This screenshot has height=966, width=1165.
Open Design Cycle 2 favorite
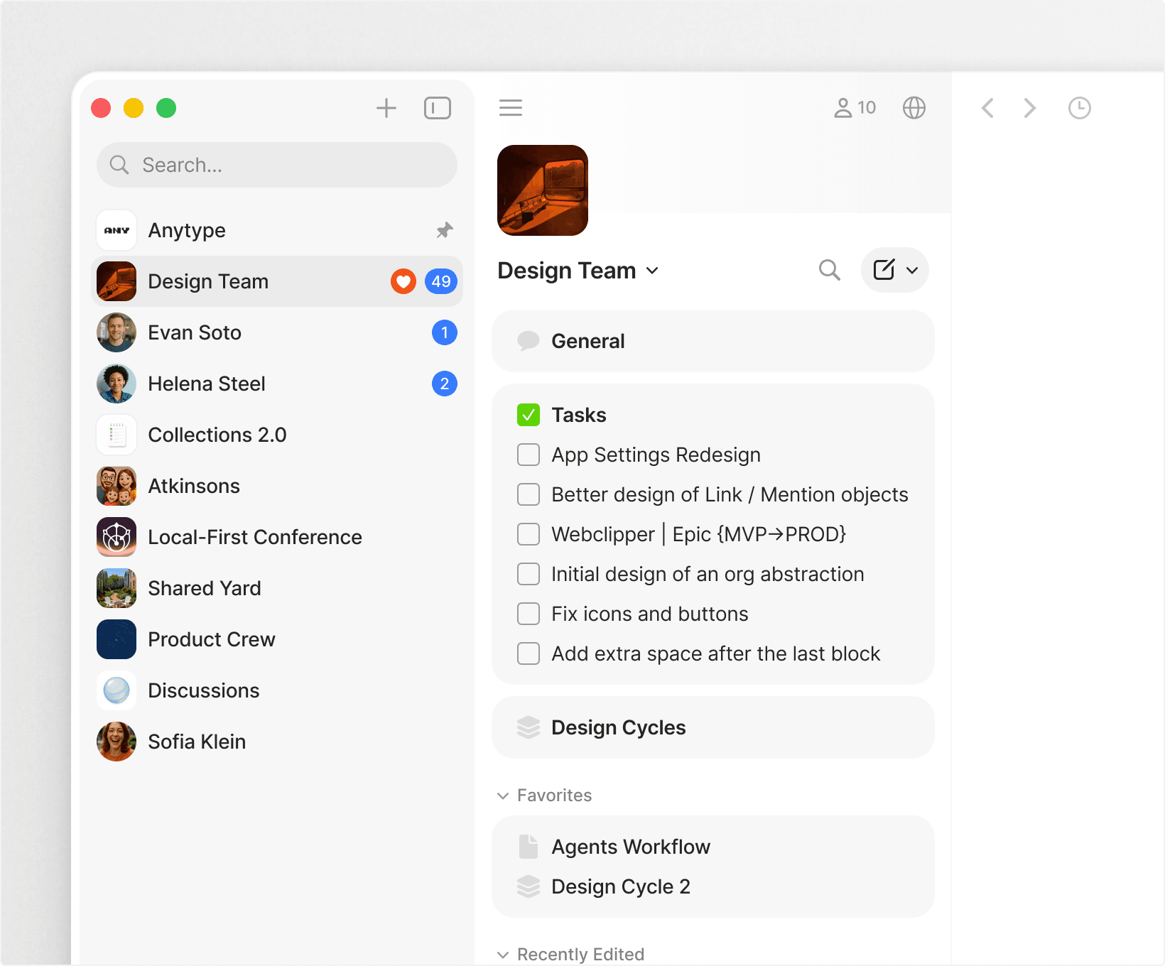[x=713, y=886]
